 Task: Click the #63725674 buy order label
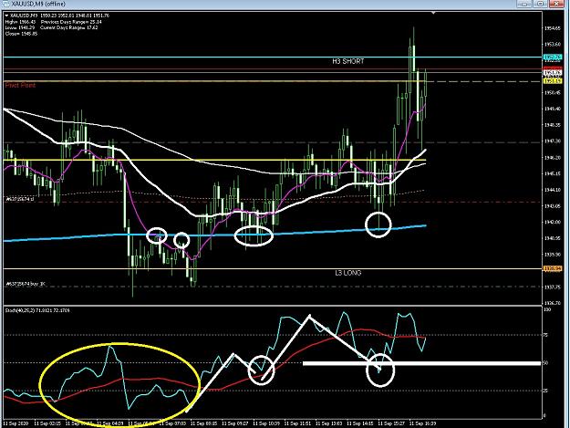click(x=26, y=284)
